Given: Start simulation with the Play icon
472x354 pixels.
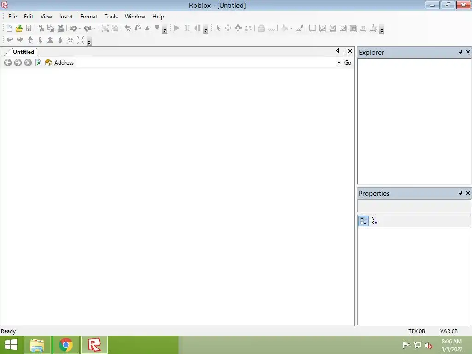Looking at the screenshot, I should tap(177, 28).
